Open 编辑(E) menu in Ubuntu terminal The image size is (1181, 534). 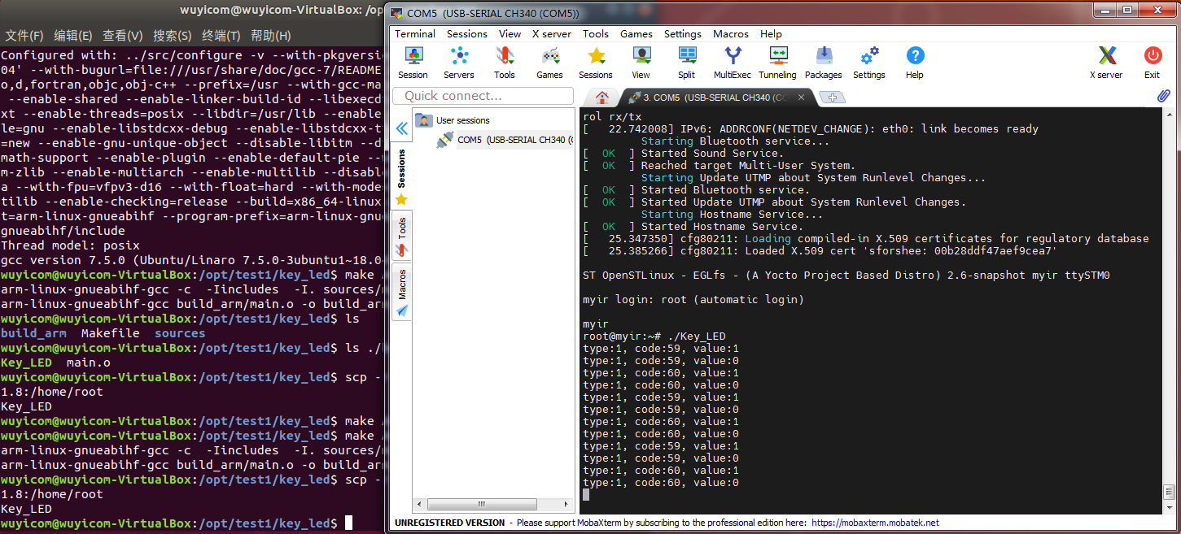[x=73, y=36]
